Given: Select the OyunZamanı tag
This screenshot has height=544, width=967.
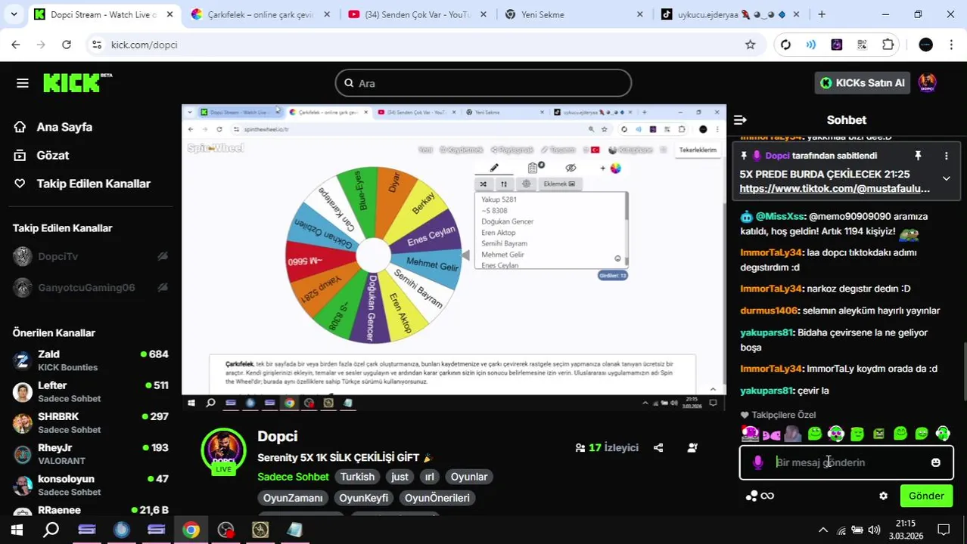Looking at the screenshot, I should tap(293, 498).
